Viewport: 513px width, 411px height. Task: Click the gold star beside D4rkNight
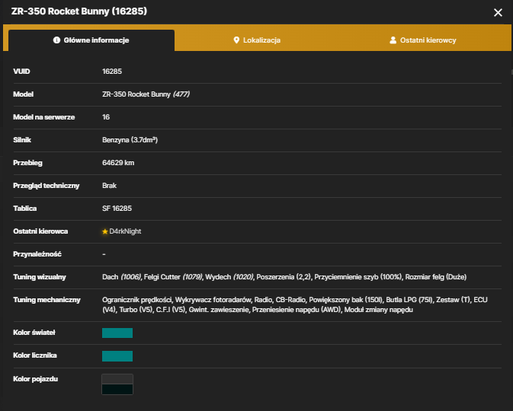point(104,231)
